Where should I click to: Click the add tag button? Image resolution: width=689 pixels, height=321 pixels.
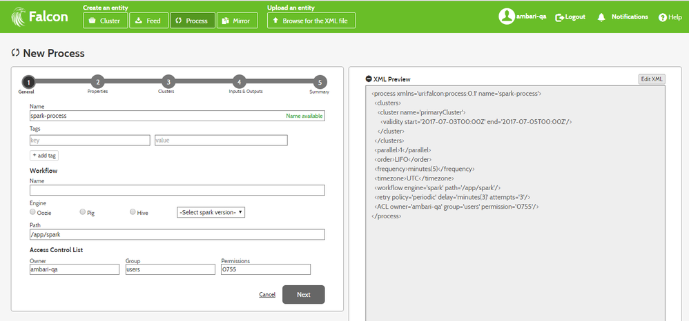[44, 155]
